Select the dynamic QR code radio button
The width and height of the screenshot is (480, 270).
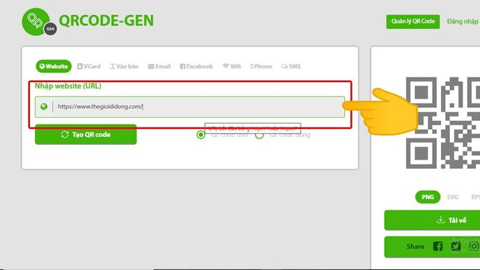[x=259, y=135]
